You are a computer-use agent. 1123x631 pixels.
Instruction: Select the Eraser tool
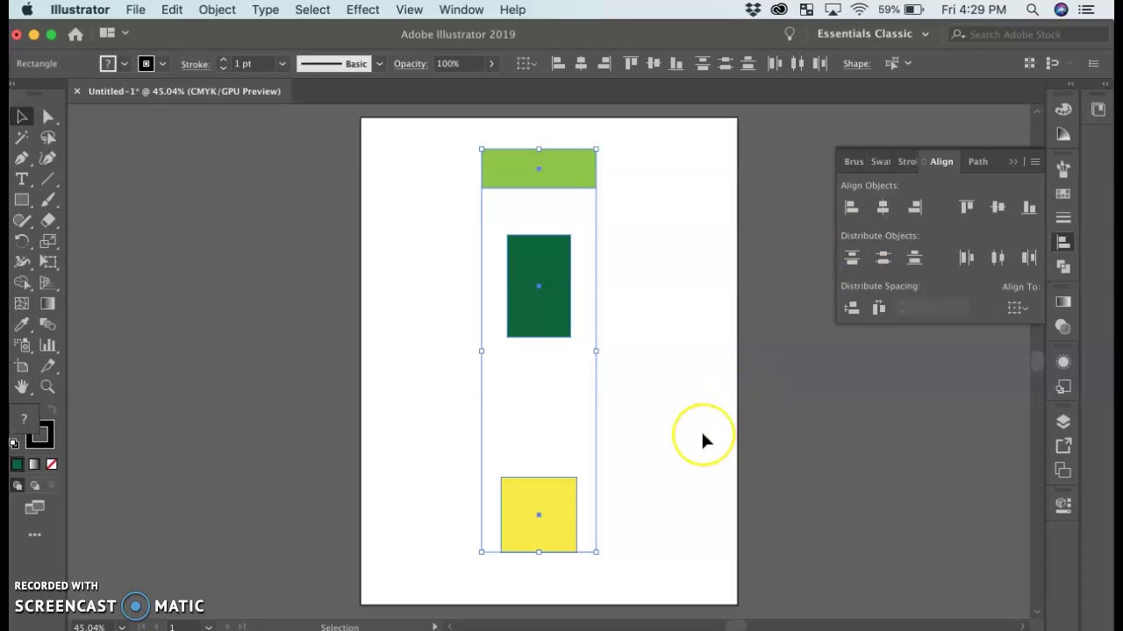coord(48,221)
